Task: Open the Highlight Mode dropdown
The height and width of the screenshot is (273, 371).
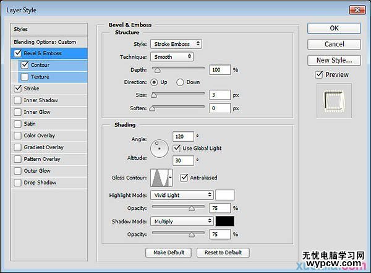Action: coord(182,195)
